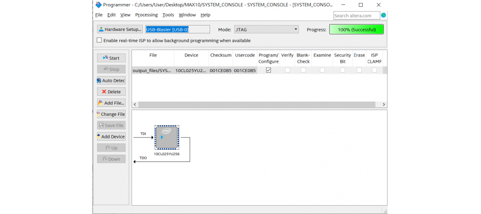Open the Processing menu

pyautogui.click(x=146, y=15)
